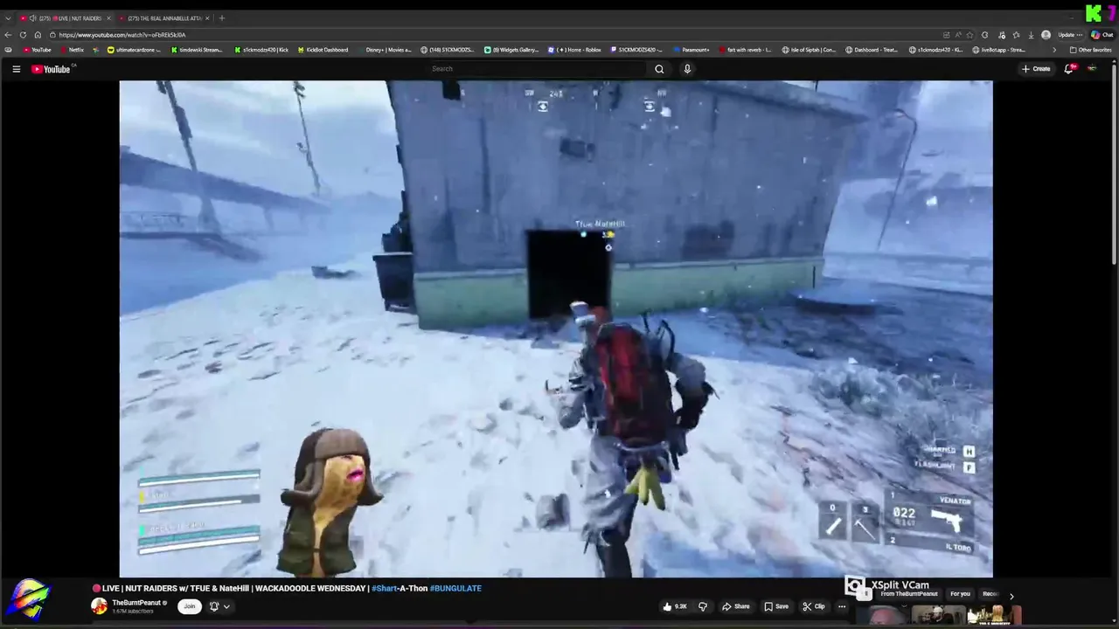Mute tab using speaker icon
This screenshot has height=629, width=1119.
(x=32, y=18)
